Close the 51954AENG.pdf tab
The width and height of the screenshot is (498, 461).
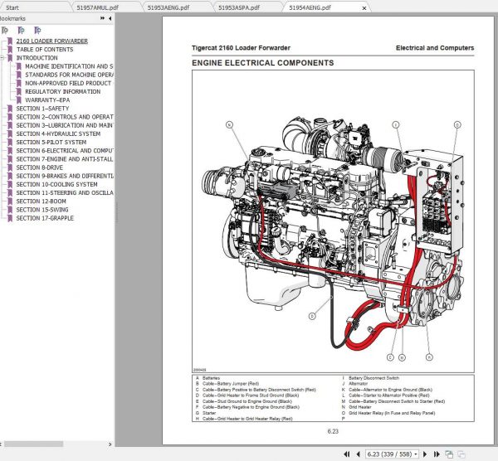tap(364, 8)
